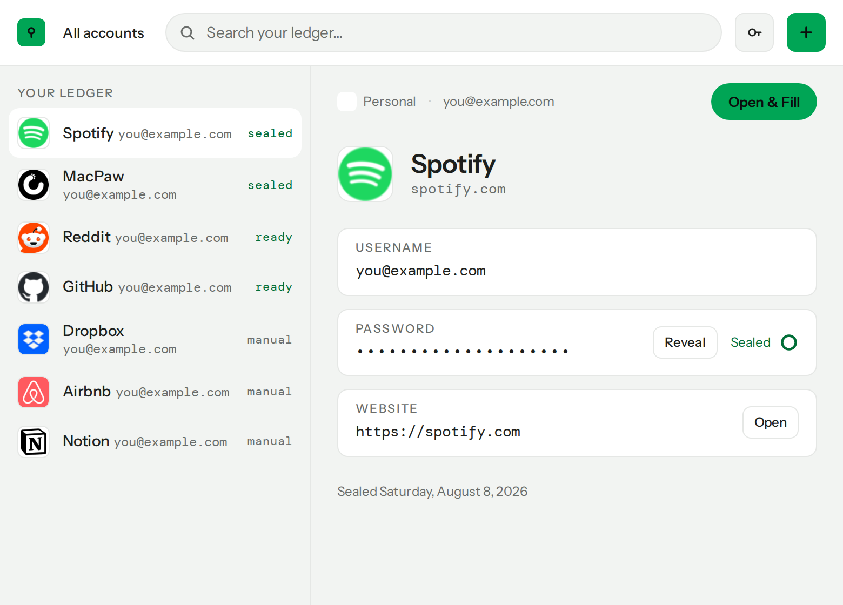Click the PASSWORD field label

395,328
